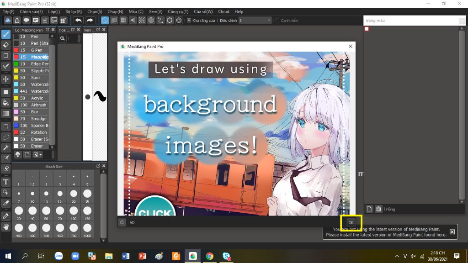The height and width of the screenshot is (263, 468).
Task: Open Chrome from the taskbar
Action: pyautogui.click(x=209, y=256)
